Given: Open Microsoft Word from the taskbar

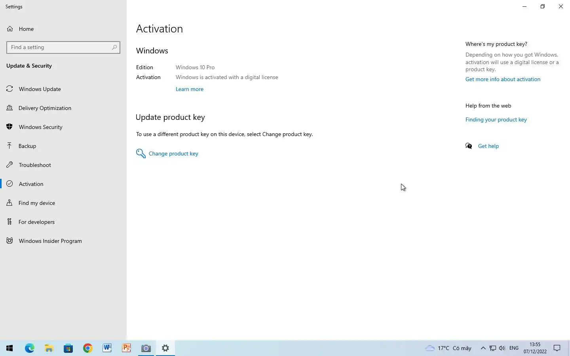Looking at the screenshot, I should (107, 348).
